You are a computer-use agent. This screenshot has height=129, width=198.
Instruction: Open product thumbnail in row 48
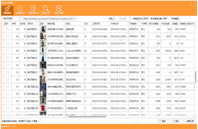click(43, 51)
